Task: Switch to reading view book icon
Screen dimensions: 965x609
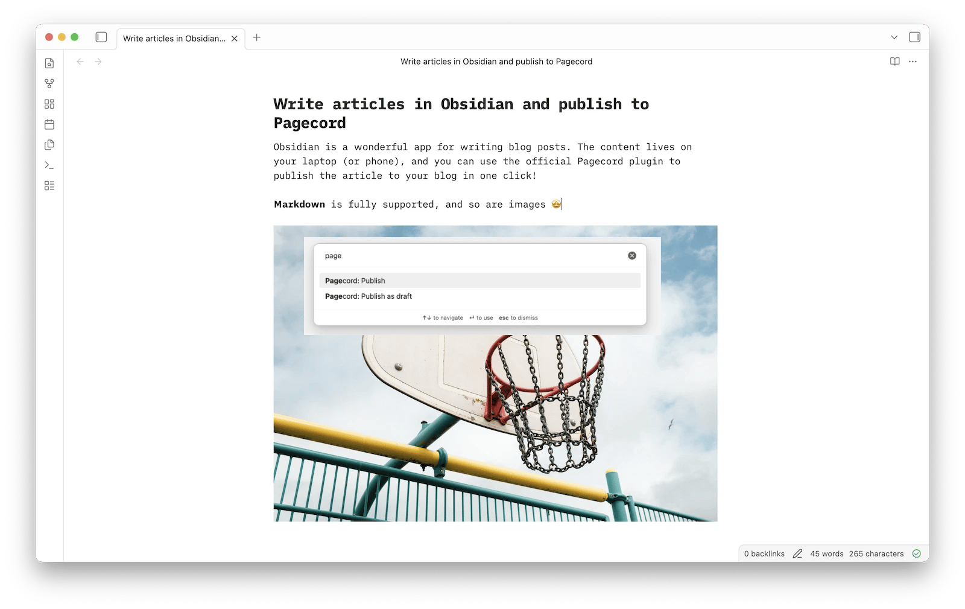Action: pyautogui.click(x=895, y=62)
